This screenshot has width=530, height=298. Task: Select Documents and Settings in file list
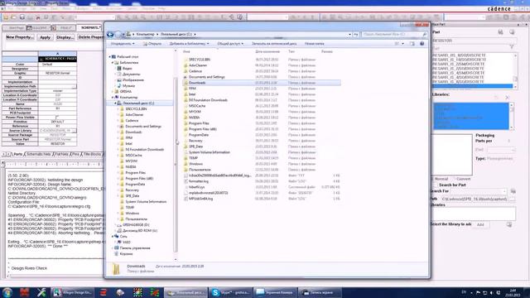point(206,77)
